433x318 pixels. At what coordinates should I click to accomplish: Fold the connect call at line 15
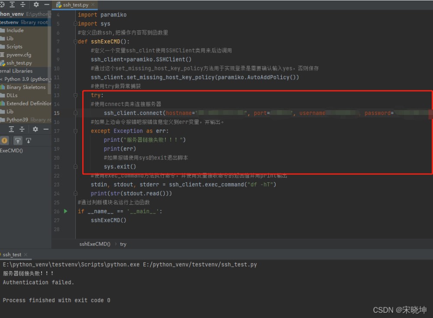[75, 113]
